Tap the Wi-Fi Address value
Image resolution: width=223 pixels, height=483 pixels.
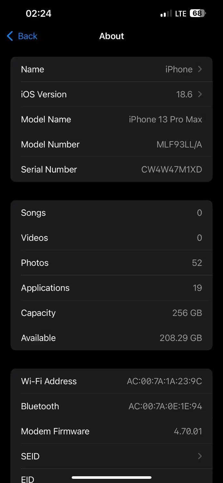pos(164,381)
